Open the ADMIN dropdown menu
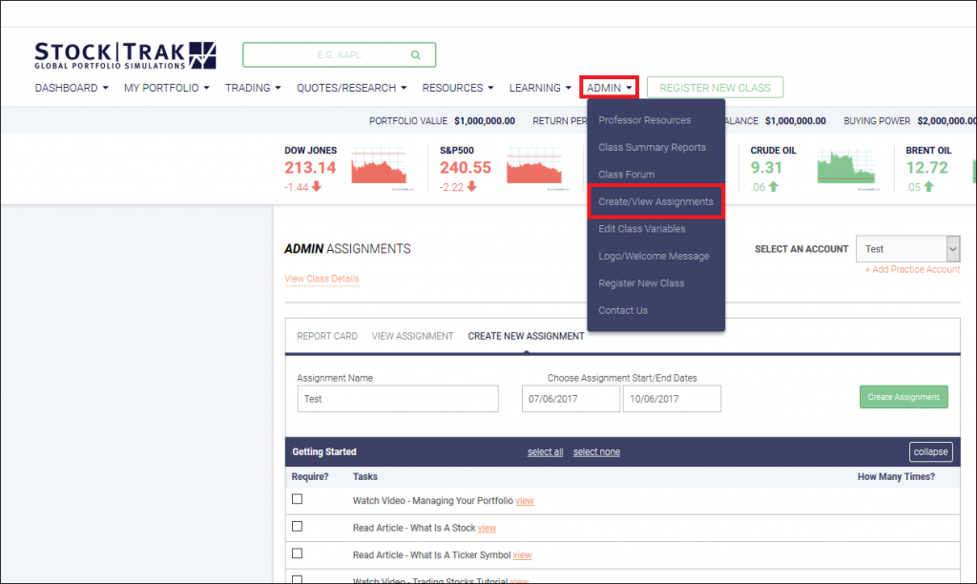Screen dimensions: 977x584 pyautogui.click(x=608, y=87)
